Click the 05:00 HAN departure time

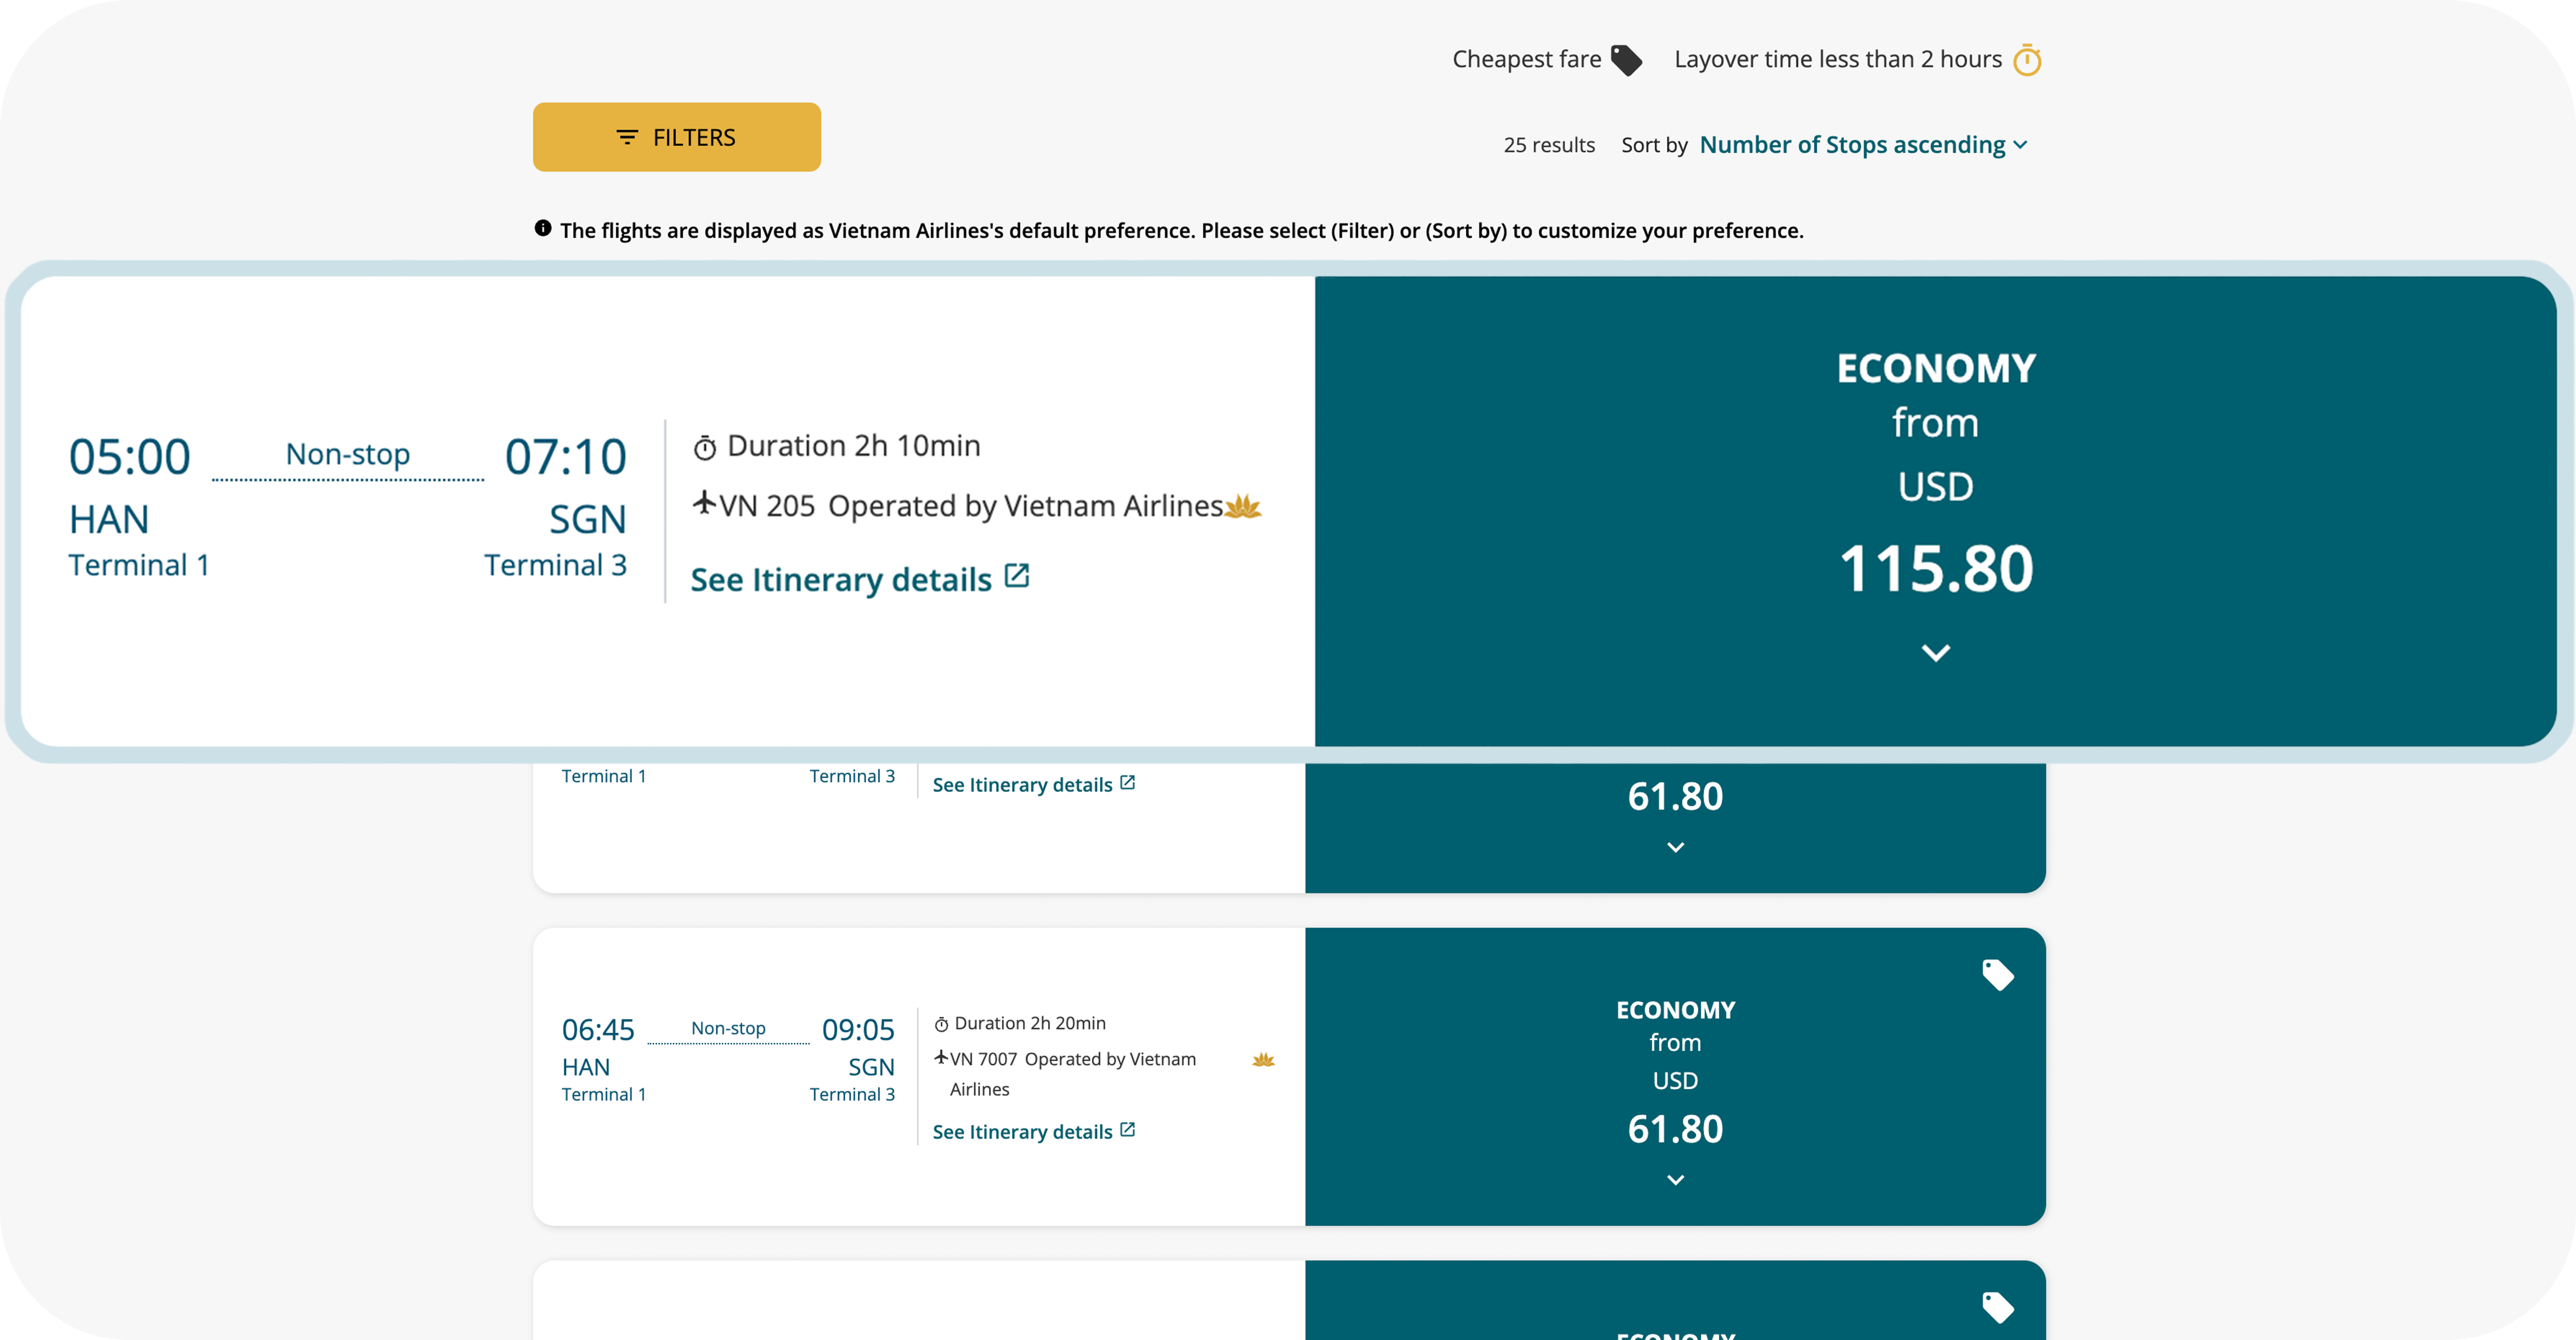pyautogui.click(x=129, y=457)
